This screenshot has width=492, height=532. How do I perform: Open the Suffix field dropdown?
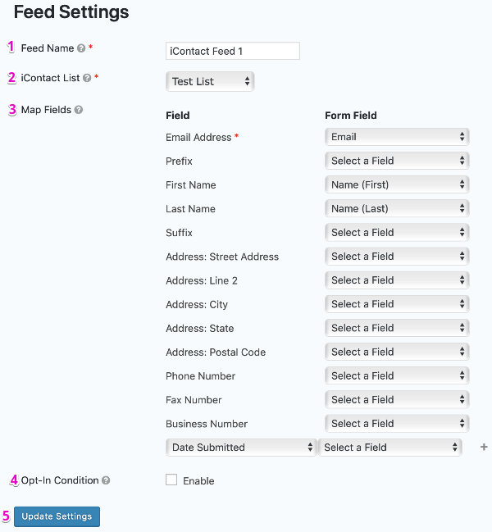pyautogui.click(x=397, y=233)
